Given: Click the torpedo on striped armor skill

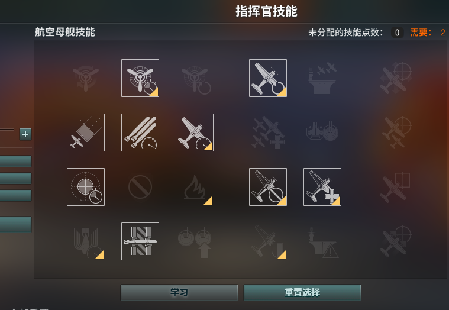Looking at the screenshot, I should [x=140, y=241].
